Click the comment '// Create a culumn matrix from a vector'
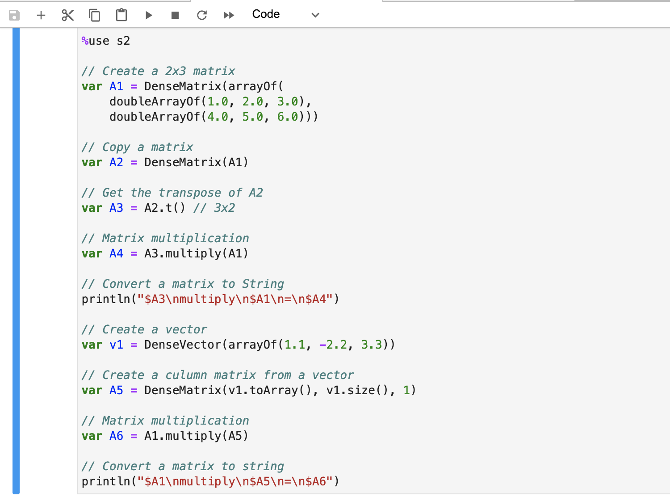 (218, 375)
